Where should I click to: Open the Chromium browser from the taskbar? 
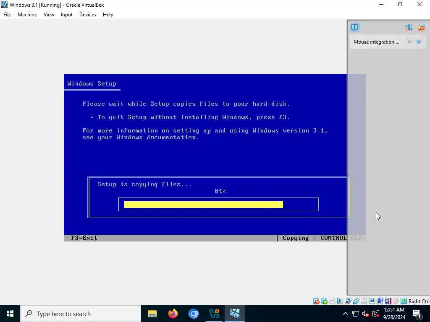pyautogui.click(x=193, y=314)
